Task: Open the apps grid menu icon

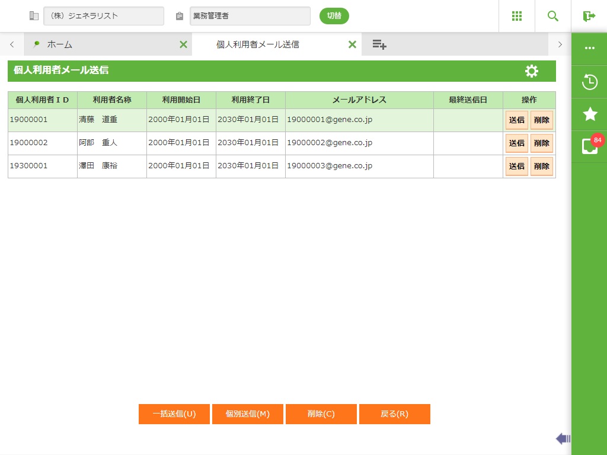Action: pos(516,16)
